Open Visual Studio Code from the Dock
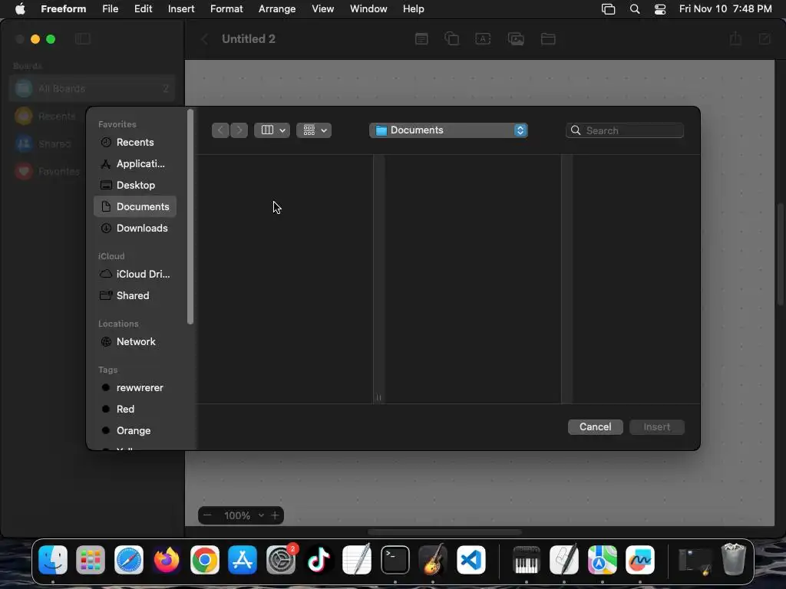 click(471, 560)
